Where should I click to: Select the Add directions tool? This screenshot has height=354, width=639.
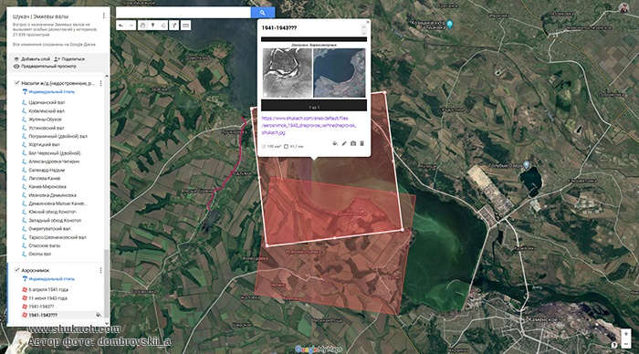tap(174, 26)
